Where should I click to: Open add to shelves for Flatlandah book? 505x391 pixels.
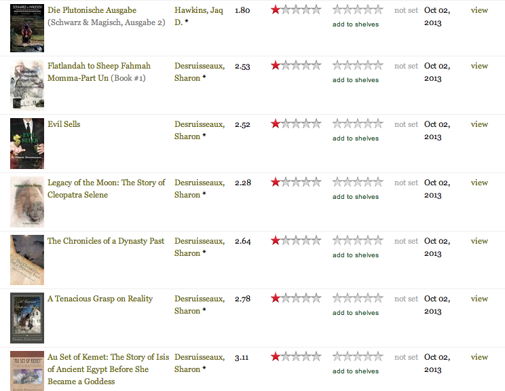(x=356, y=80)
